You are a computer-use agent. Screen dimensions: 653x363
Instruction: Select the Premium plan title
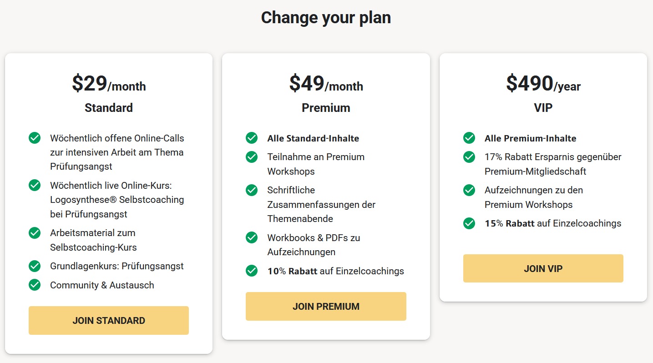[326, 108]
